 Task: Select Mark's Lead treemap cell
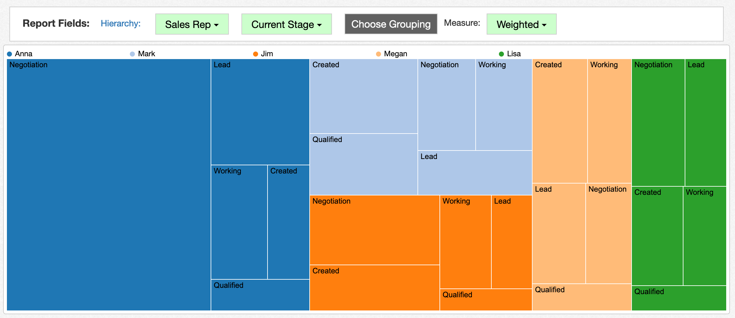coord(475,173)
